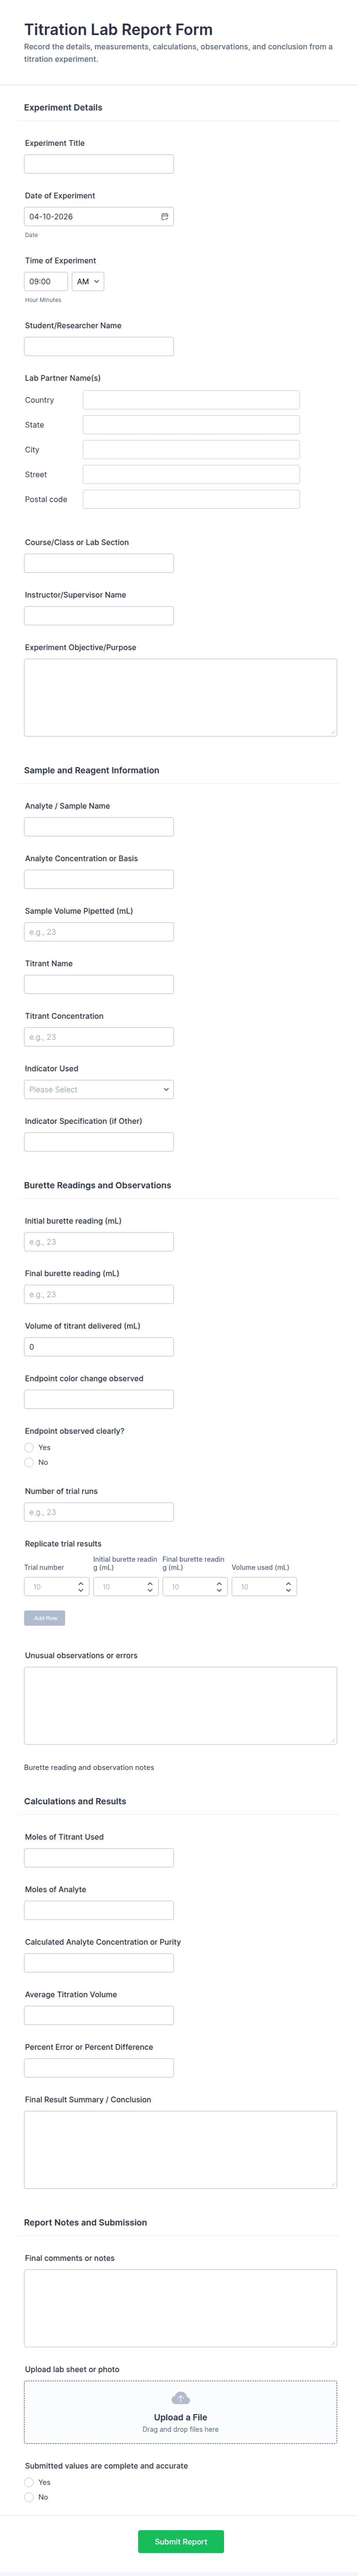Select No for endpoint observed clearly
Image resolution: width=358 pixels, height=2576 pixels.
28,1462
